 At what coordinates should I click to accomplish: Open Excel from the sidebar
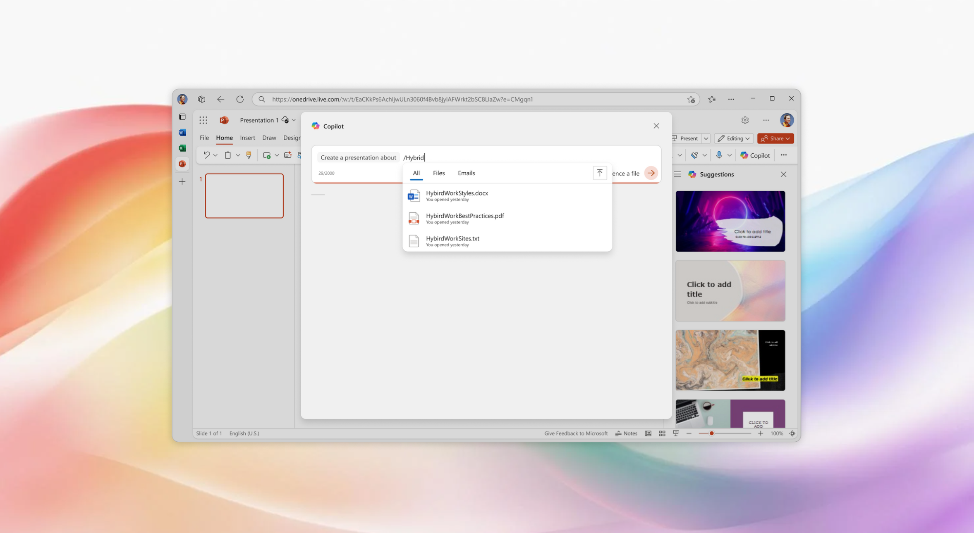182,148
